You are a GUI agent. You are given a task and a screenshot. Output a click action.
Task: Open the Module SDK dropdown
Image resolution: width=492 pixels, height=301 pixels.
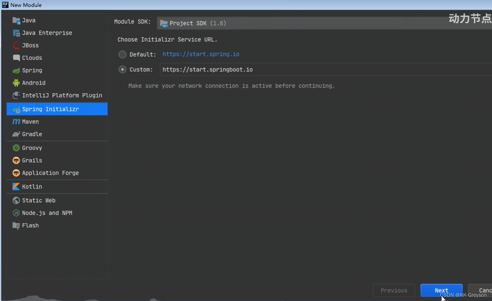(x=324, y=23)
